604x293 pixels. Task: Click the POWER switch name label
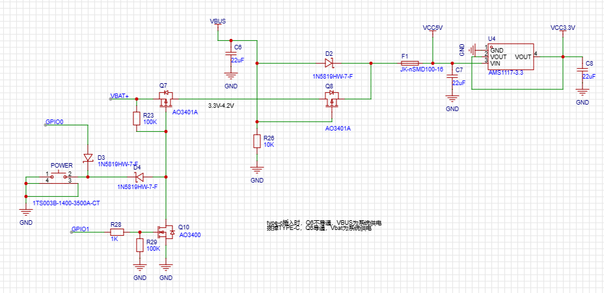coord(62,166)
